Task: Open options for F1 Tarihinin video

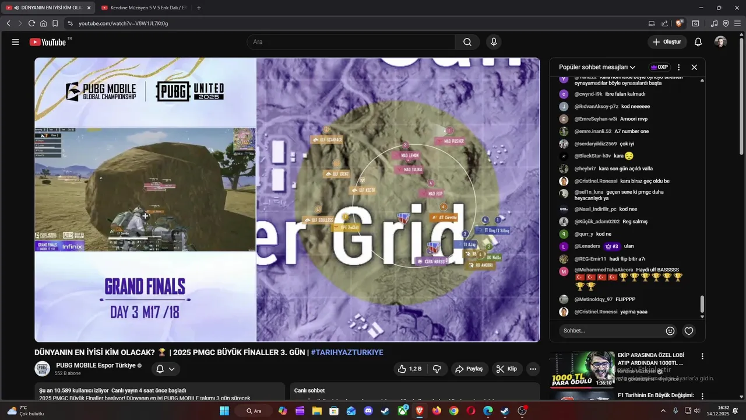Action: (x=702, y=396)
